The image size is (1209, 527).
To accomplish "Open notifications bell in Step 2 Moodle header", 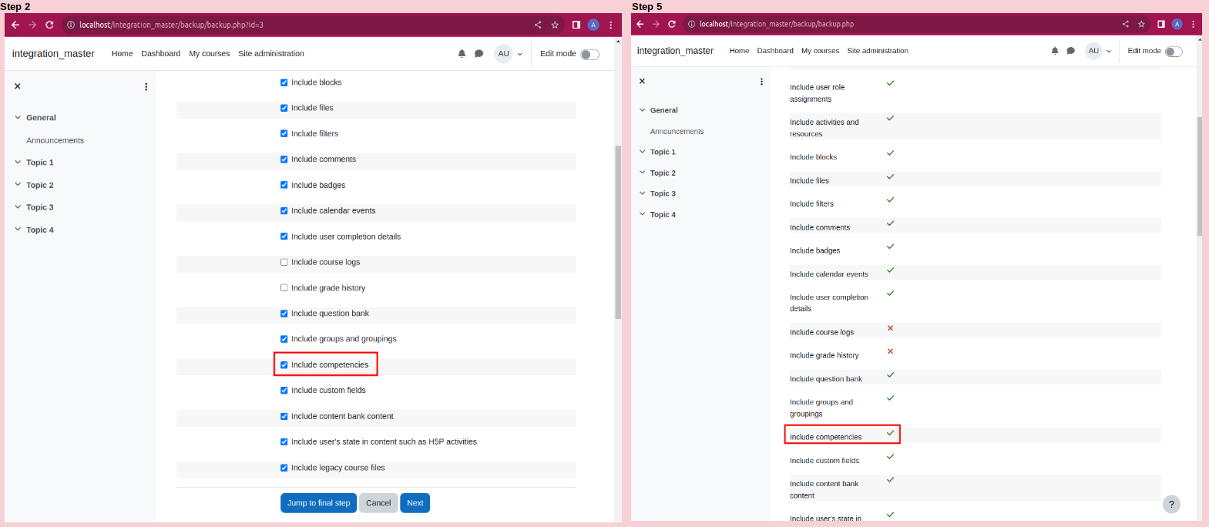I will coord(462,53).
